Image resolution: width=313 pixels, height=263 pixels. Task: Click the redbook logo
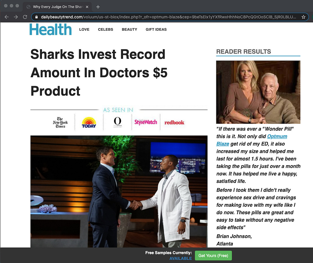(x=174, y=122)
